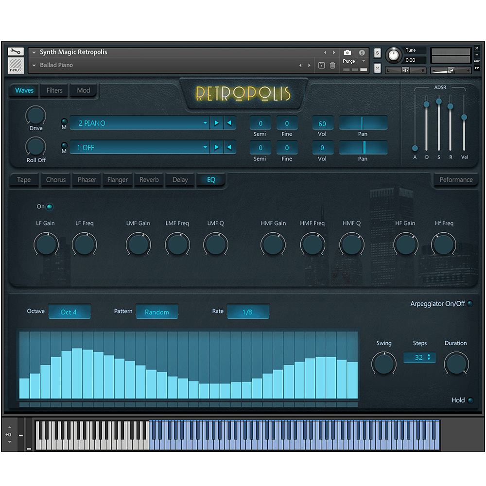
Task: Click the camera snapshot icon
Action: coord(347,52)
